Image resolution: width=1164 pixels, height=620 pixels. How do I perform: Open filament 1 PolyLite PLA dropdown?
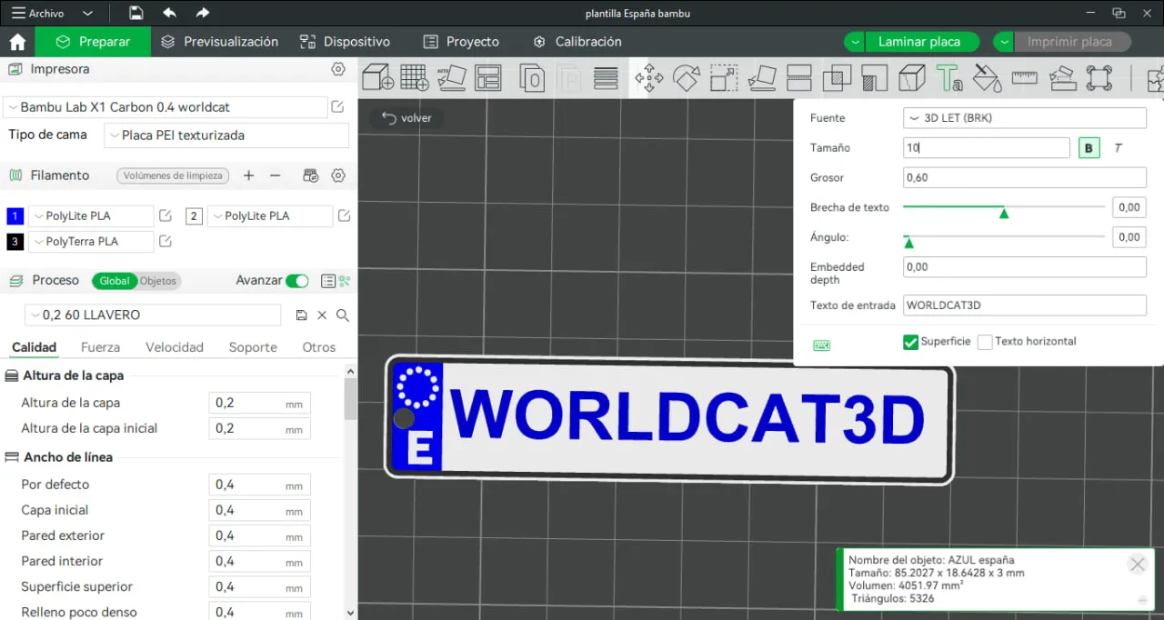tap(91, 216)
